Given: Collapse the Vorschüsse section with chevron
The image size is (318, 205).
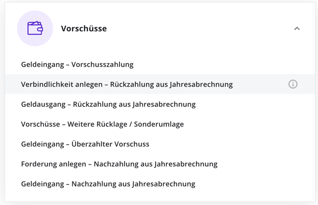Looking at the screenshot, I should (297, 29).
